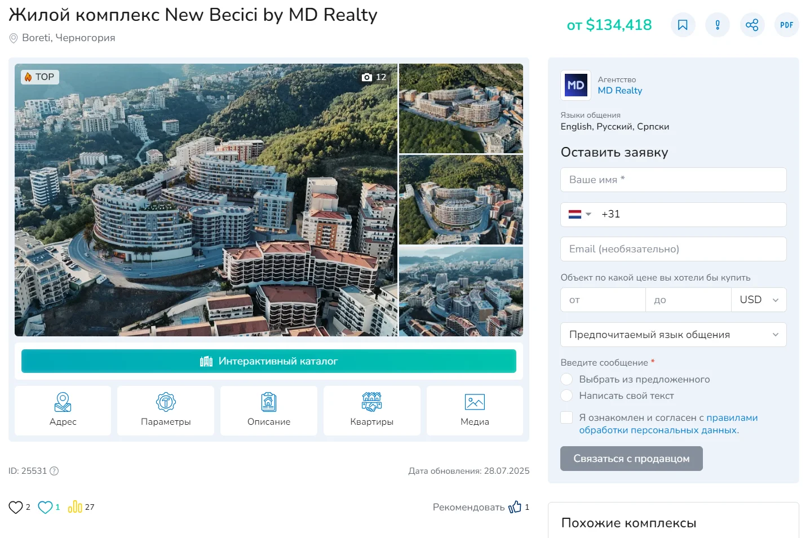Screen dimensions: 810x538
Task: Jump to Описание section
Action: point(269,410)
